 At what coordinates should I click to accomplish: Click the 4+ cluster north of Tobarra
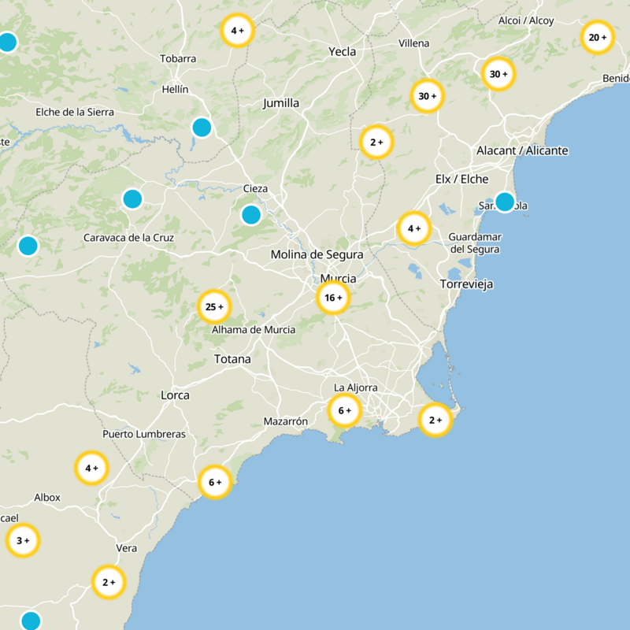[x=237, y=31]
